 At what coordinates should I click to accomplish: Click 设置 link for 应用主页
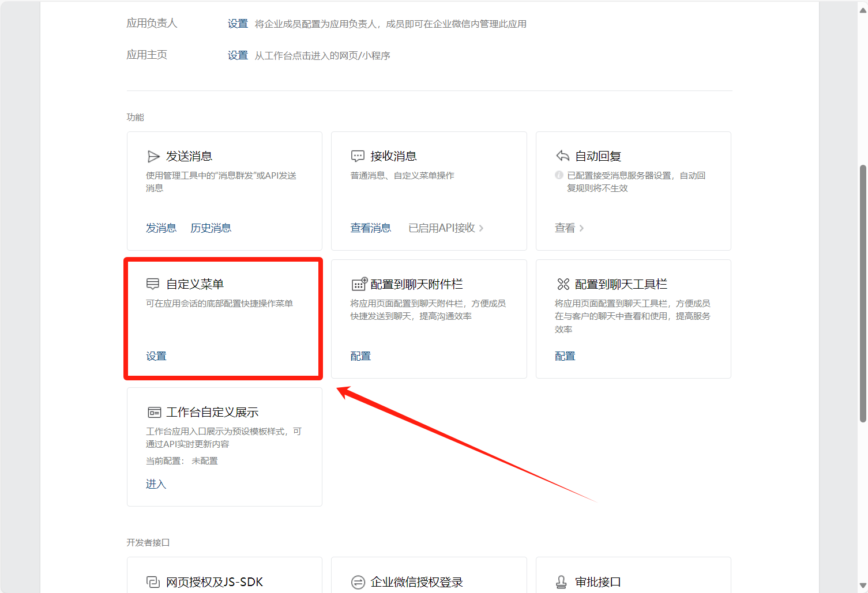237,55
